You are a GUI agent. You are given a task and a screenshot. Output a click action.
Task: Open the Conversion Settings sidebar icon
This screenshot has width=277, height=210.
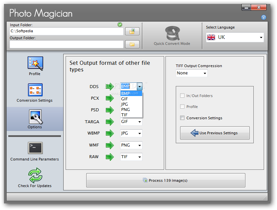35,90
